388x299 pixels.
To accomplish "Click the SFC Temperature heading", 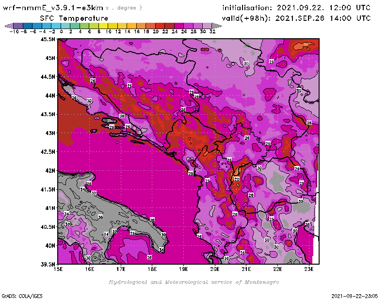I will (74, 18).
